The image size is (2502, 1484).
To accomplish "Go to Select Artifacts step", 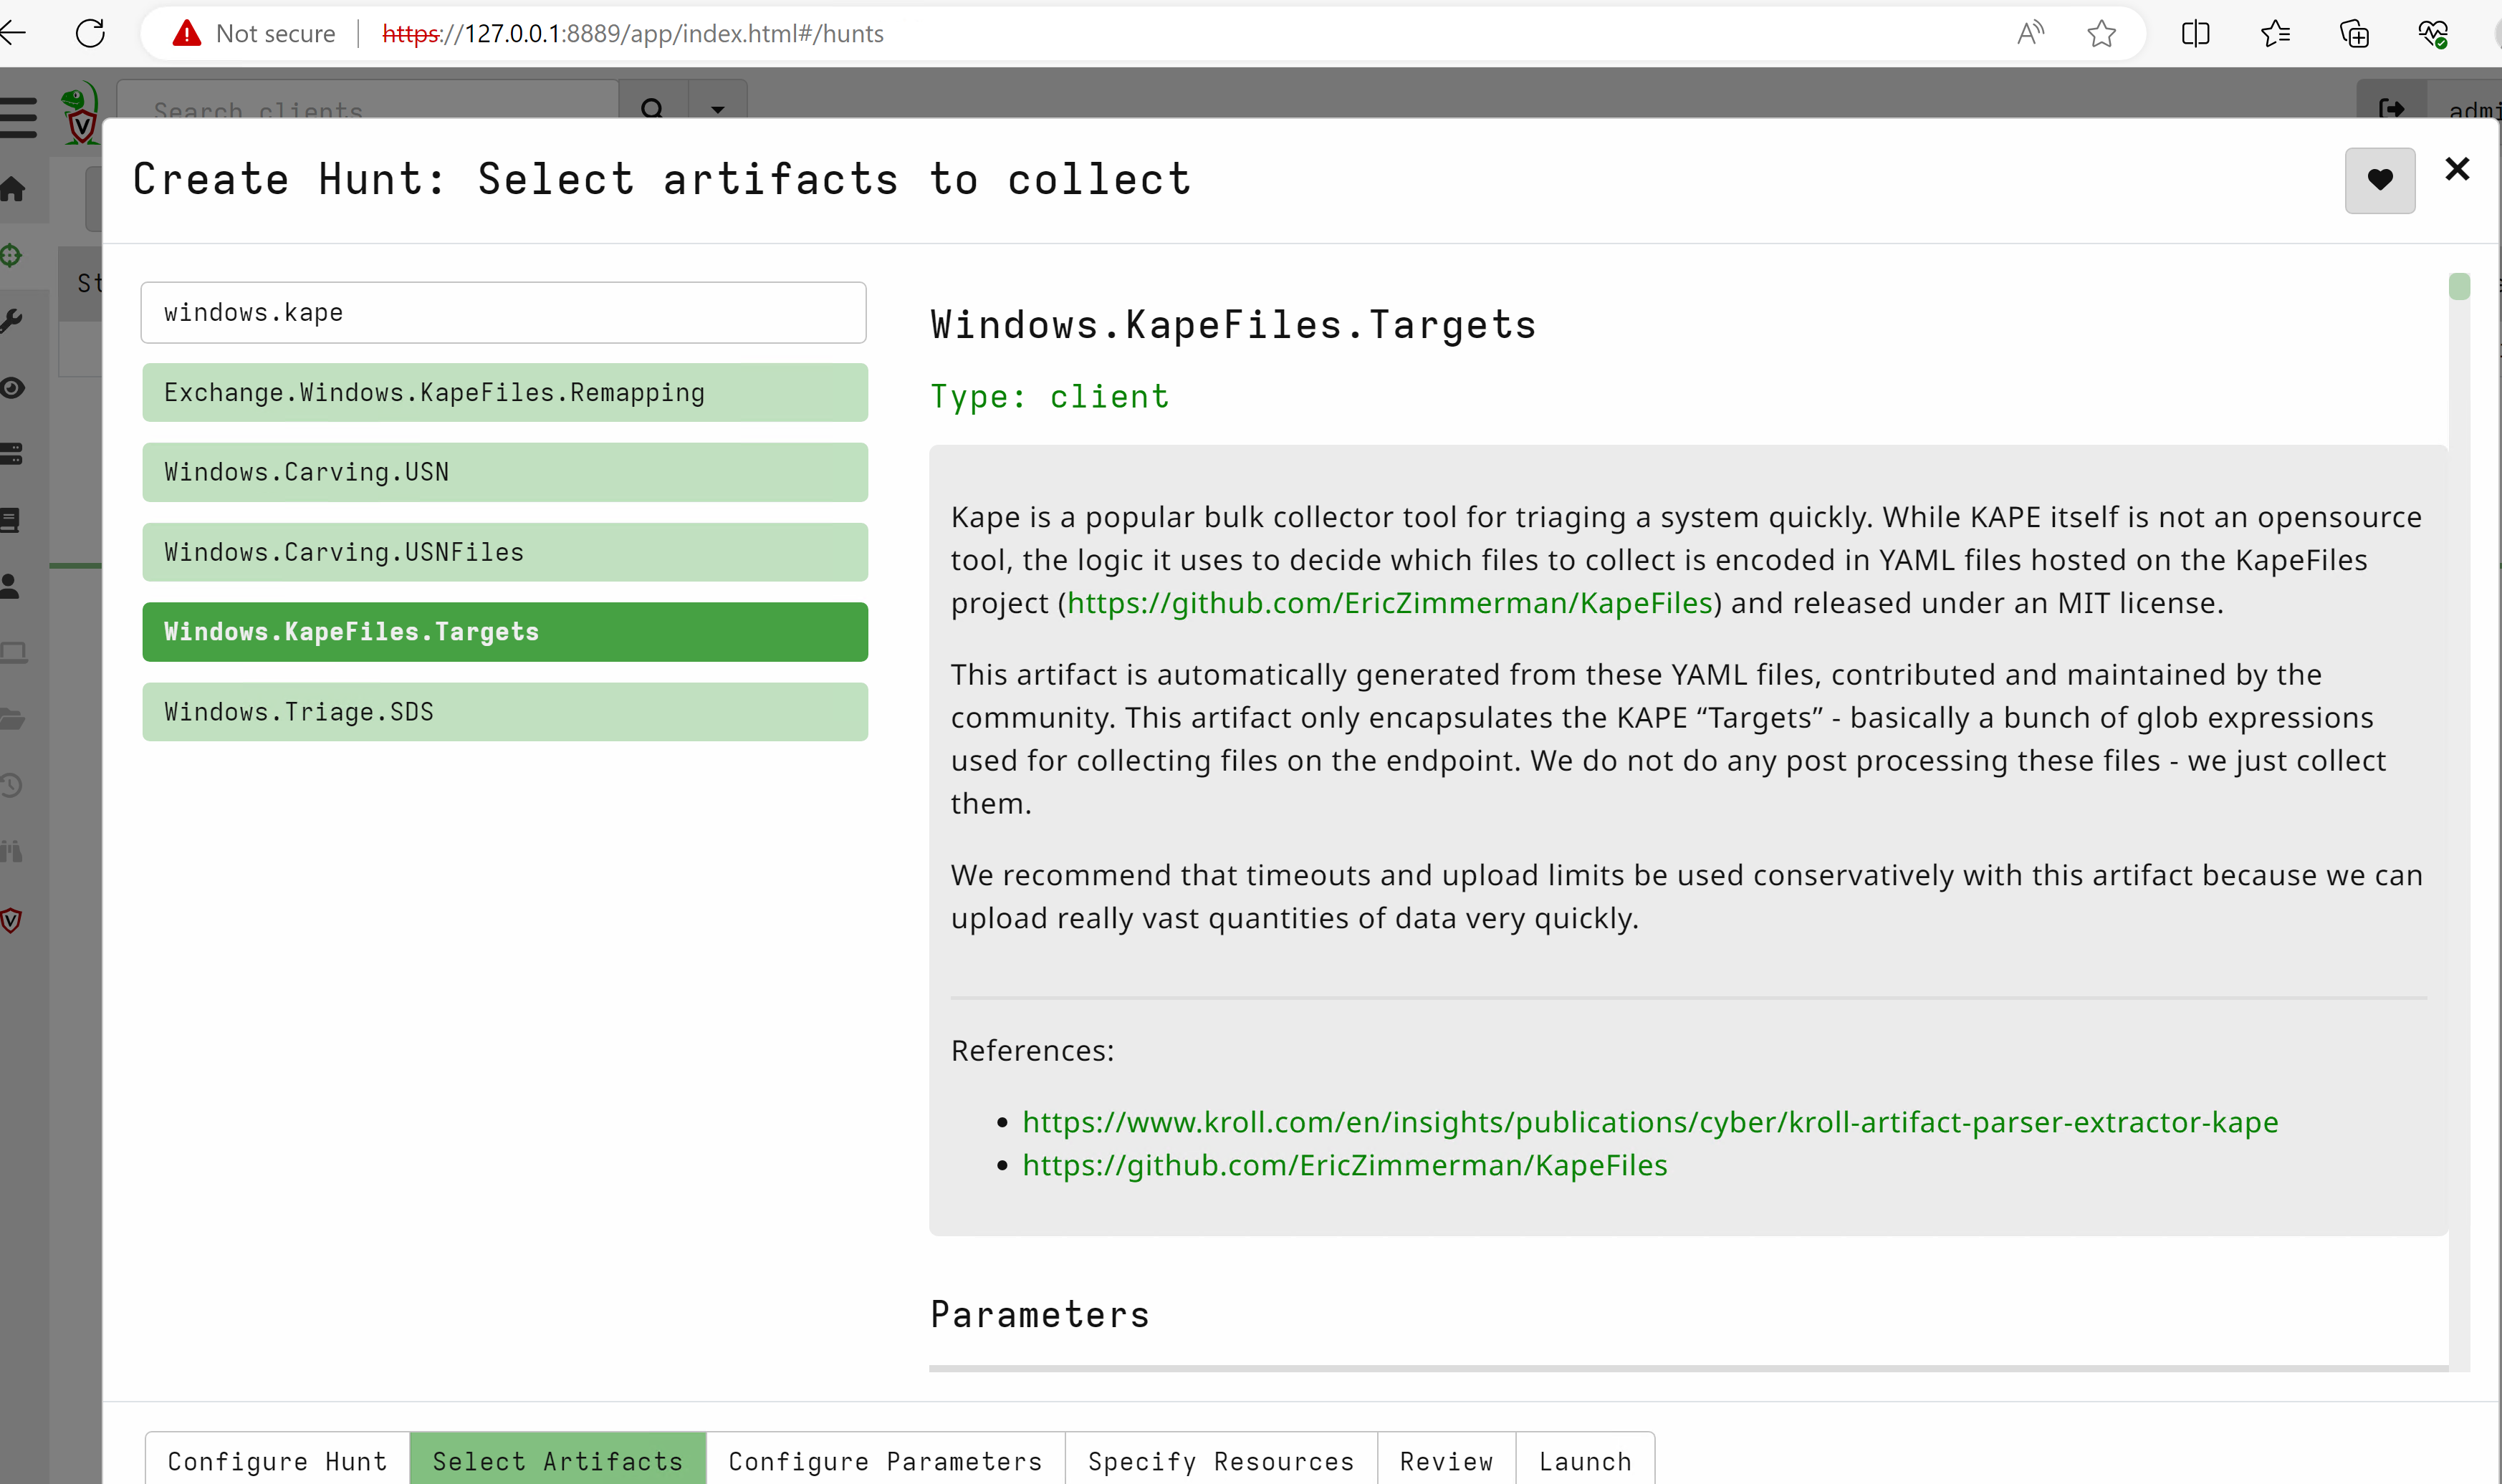I will pos(557,1460).
